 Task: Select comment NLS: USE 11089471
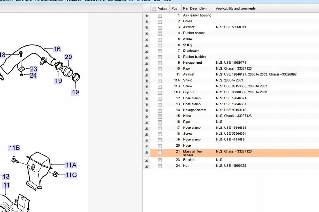(231, 63)
